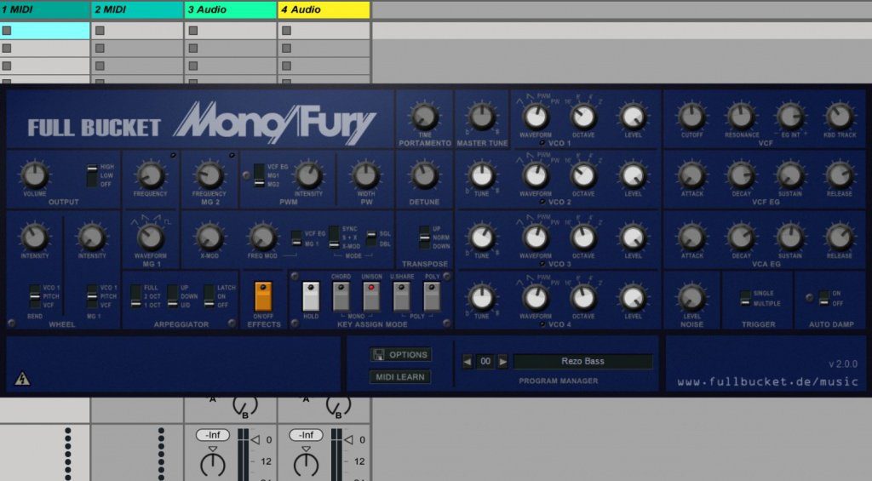Click first clip slot stop button in 4 Audio
The height and width of the screenshot is (481, 872).
pyautogui.click(x=286, y=31)
